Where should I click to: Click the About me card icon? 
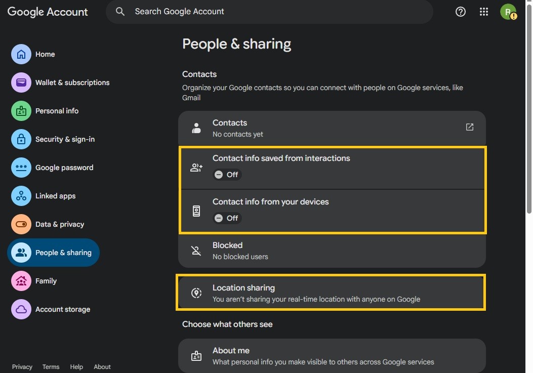(196, 356)
